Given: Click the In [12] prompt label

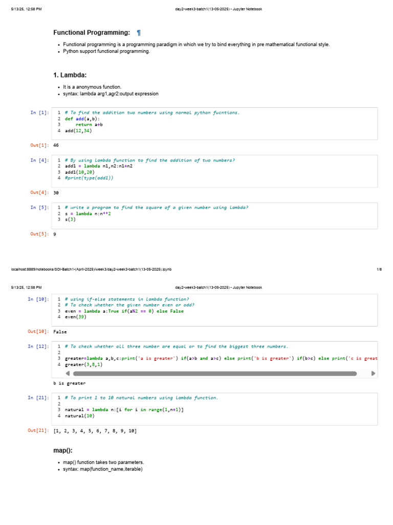Looking at the screenshot, I should (x=38, y=347).
